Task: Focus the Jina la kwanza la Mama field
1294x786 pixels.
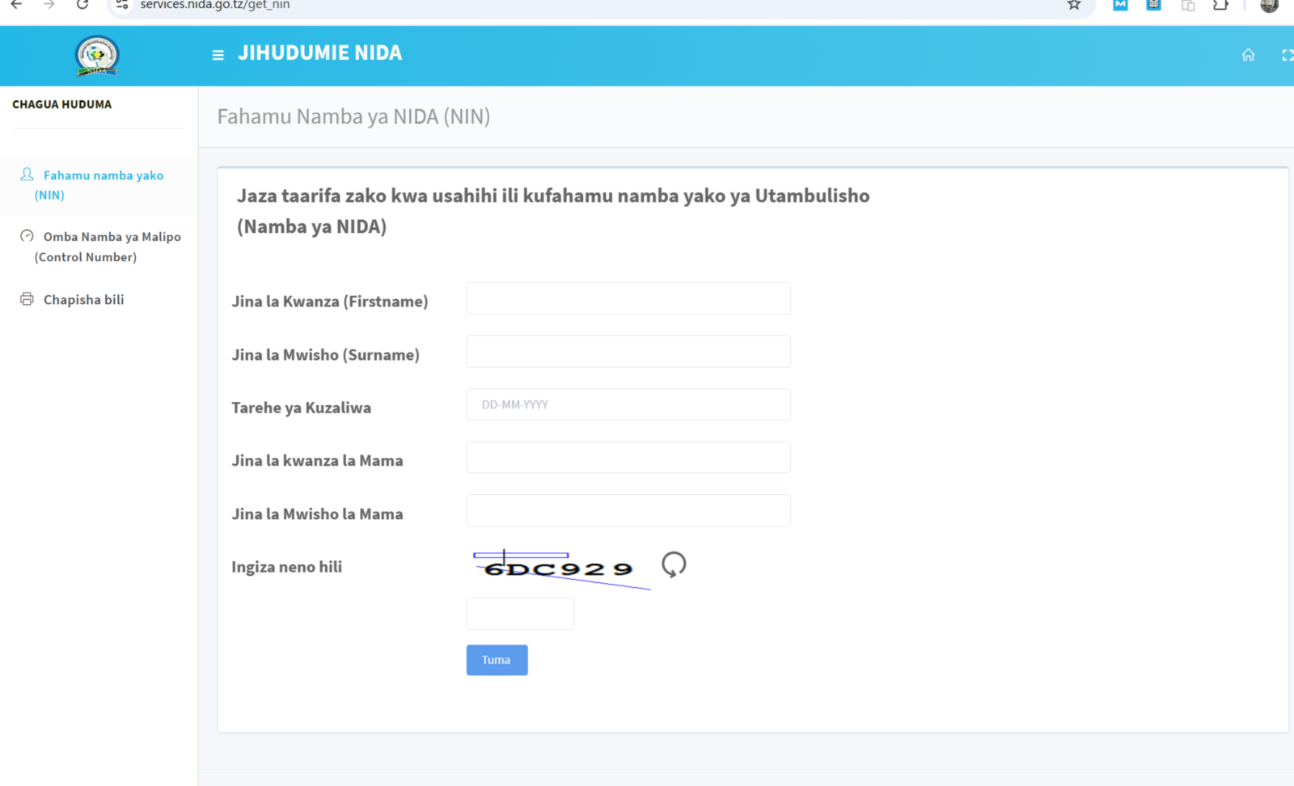Action: coord(628,458)
